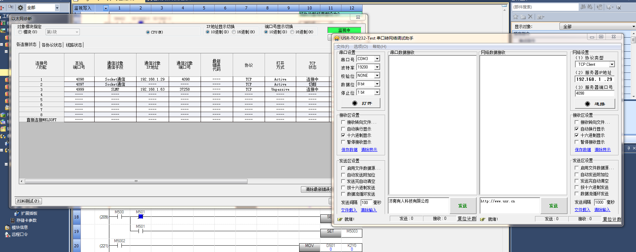Click the horizontal scrollbar of connection status table

pos(136,182)
